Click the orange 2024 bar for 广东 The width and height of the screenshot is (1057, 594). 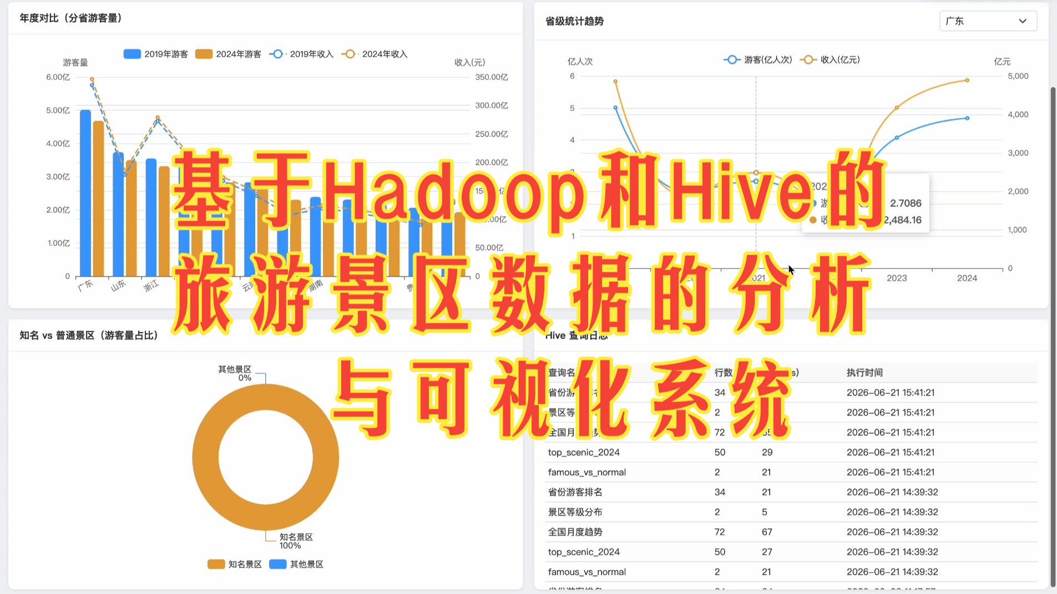point(98,199)
